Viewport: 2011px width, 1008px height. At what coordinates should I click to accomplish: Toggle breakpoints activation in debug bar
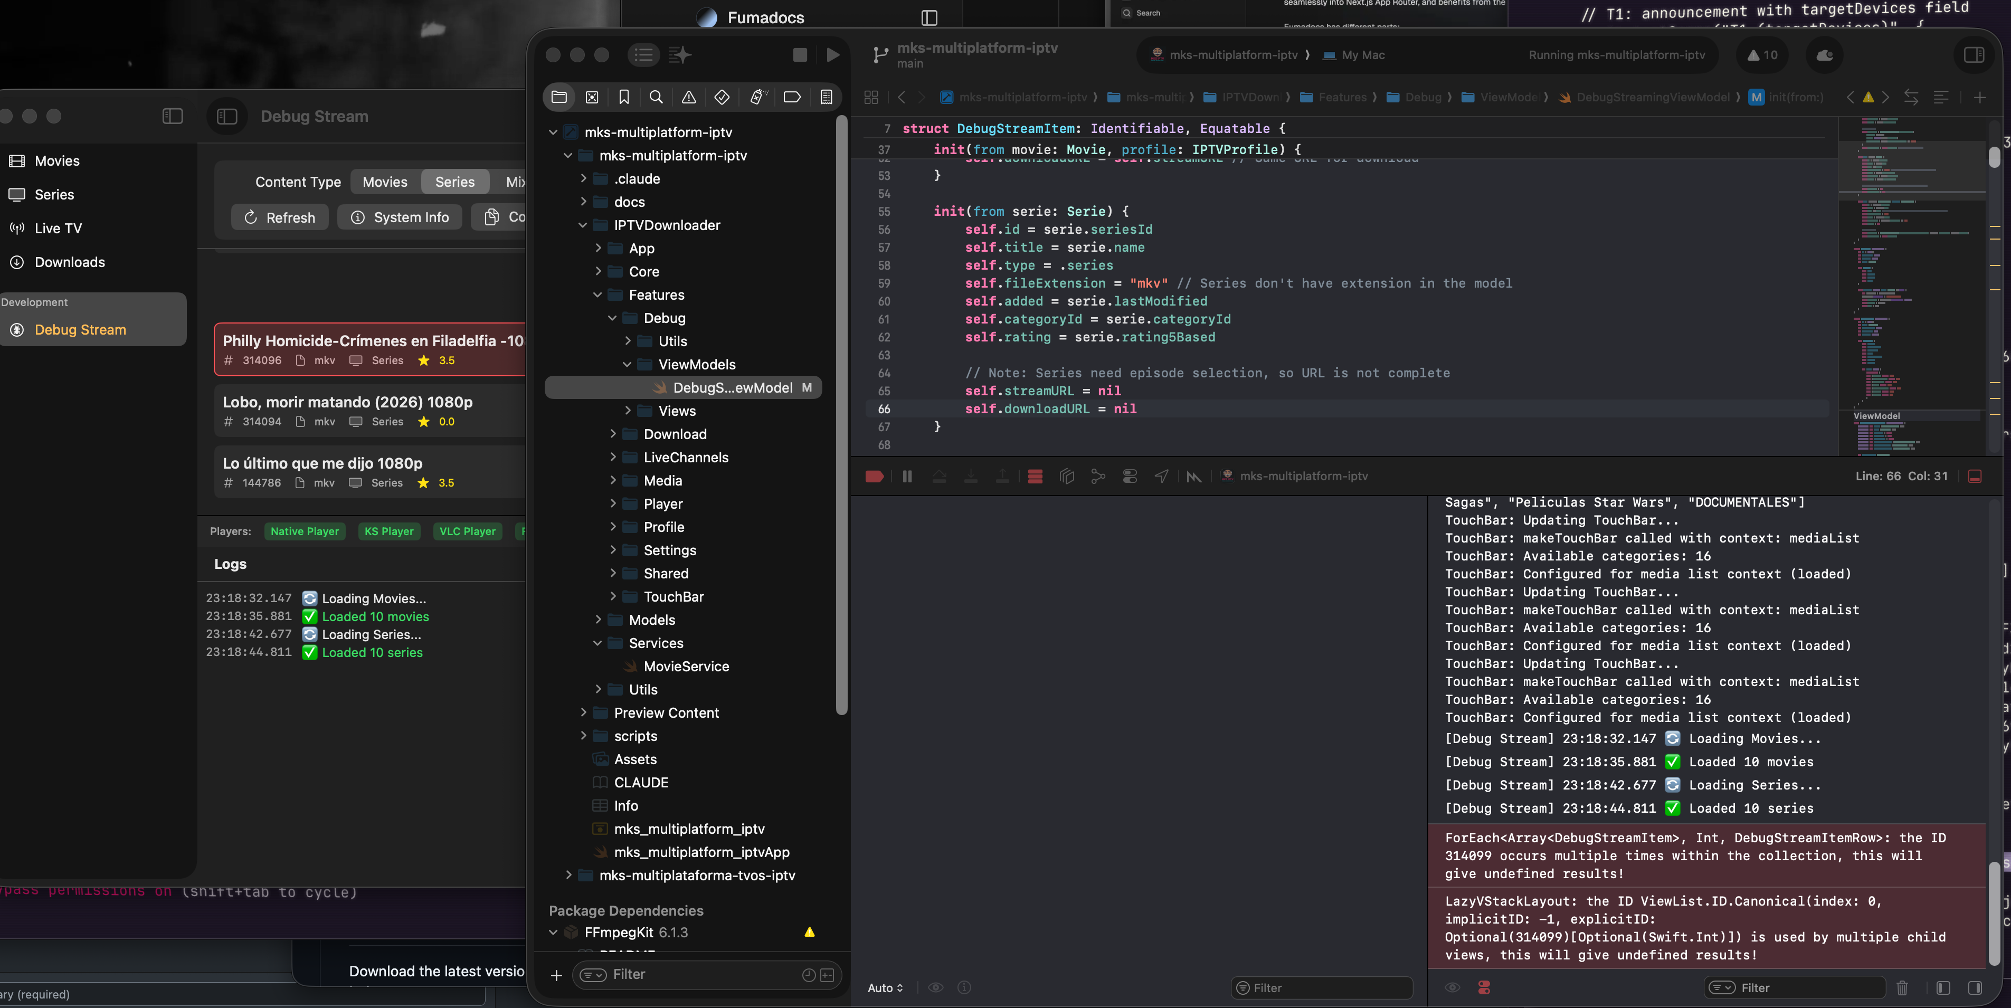[875, 476]
